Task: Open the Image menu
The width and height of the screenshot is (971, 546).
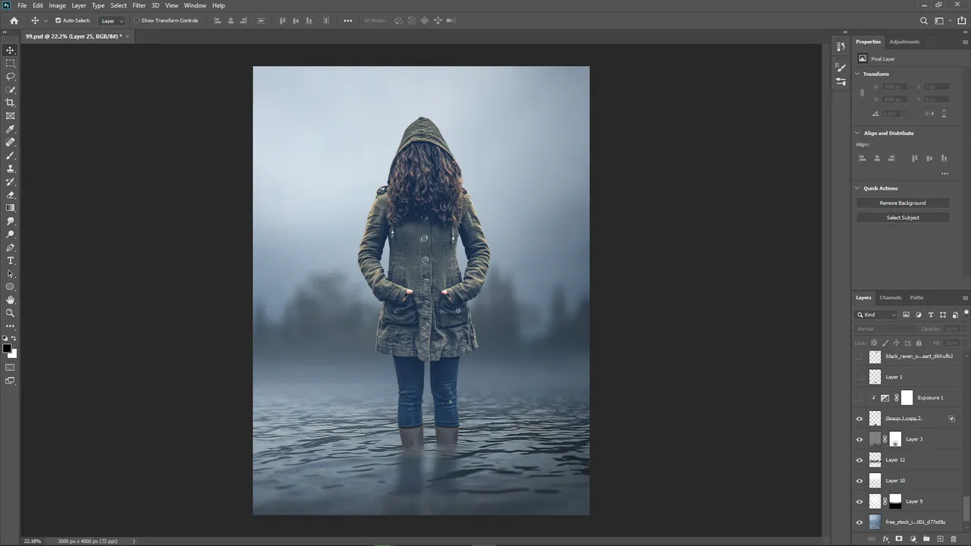Action: pos(58,5)
